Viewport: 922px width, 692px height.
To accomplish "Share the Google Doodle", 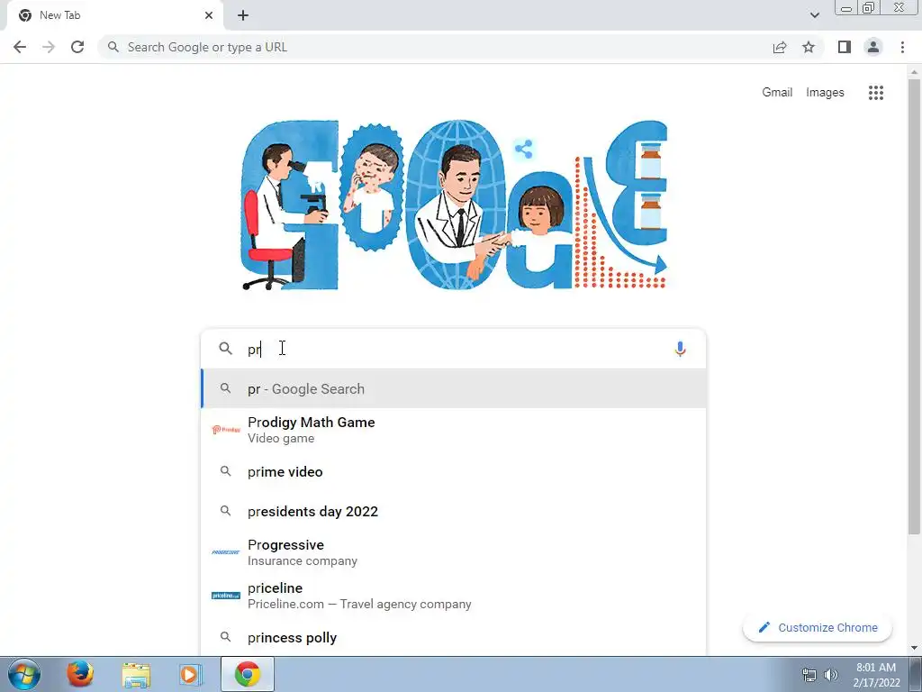I will (x=523, y=149).
